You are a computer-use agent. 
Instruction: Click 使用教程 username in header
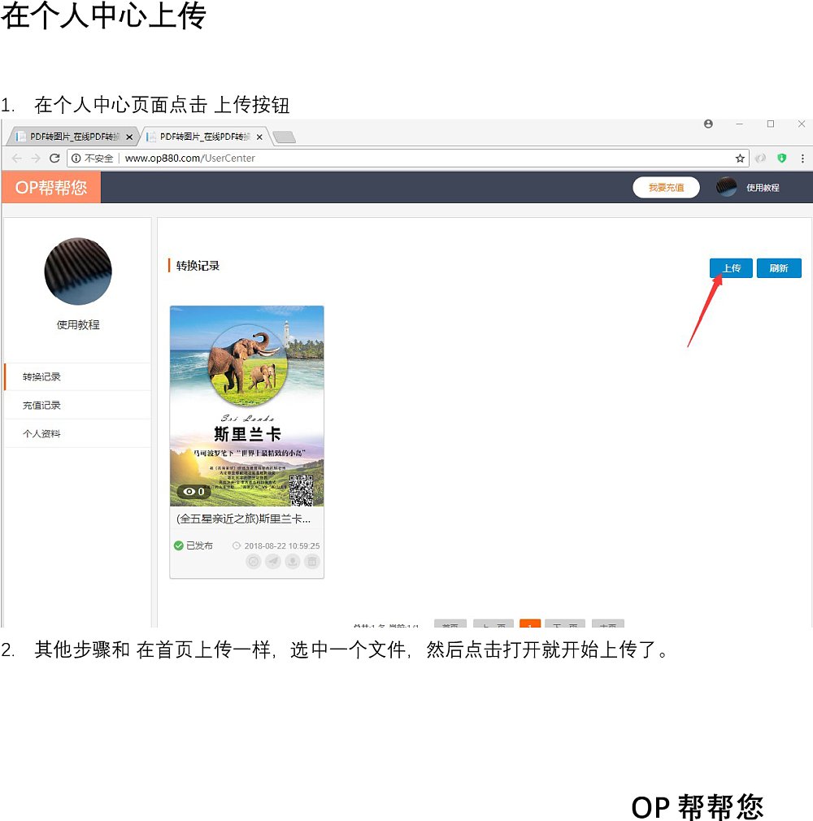coord(763,188)
